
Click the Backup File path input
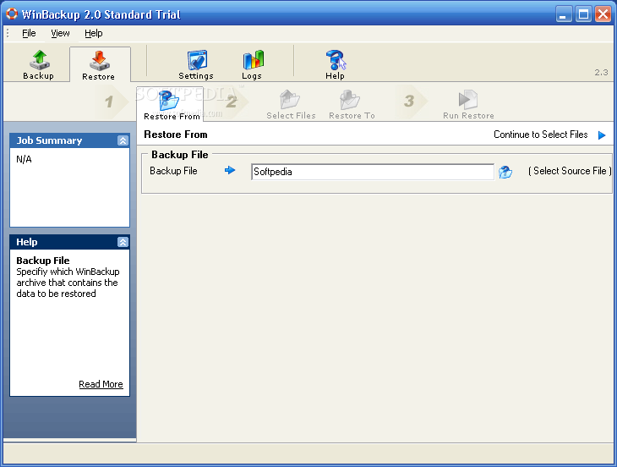click(x=373, y=172)
